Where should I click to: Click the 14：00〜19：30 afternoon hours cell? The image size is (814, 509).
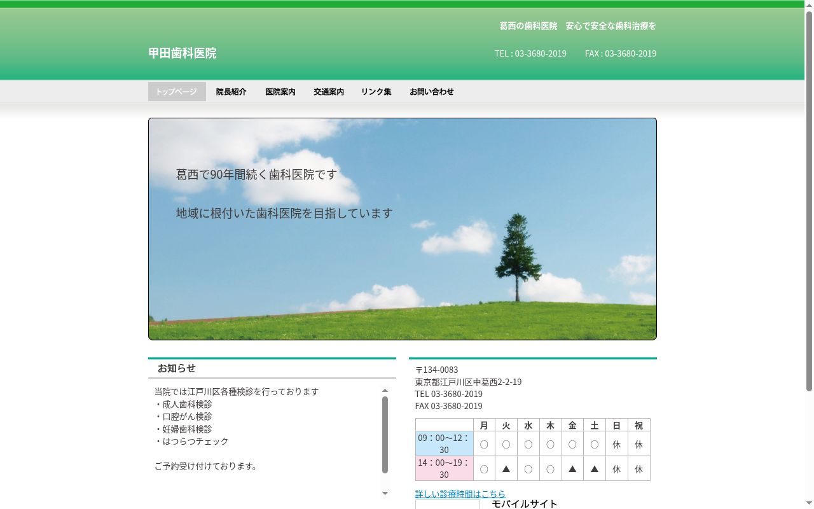(444, 468)
